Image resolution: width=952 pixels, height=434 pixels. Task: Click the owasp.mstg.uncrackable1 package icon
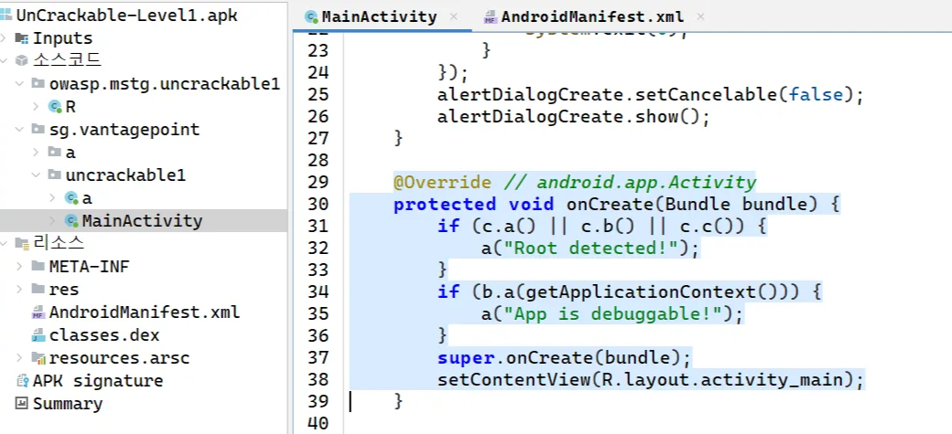[38, 84]
